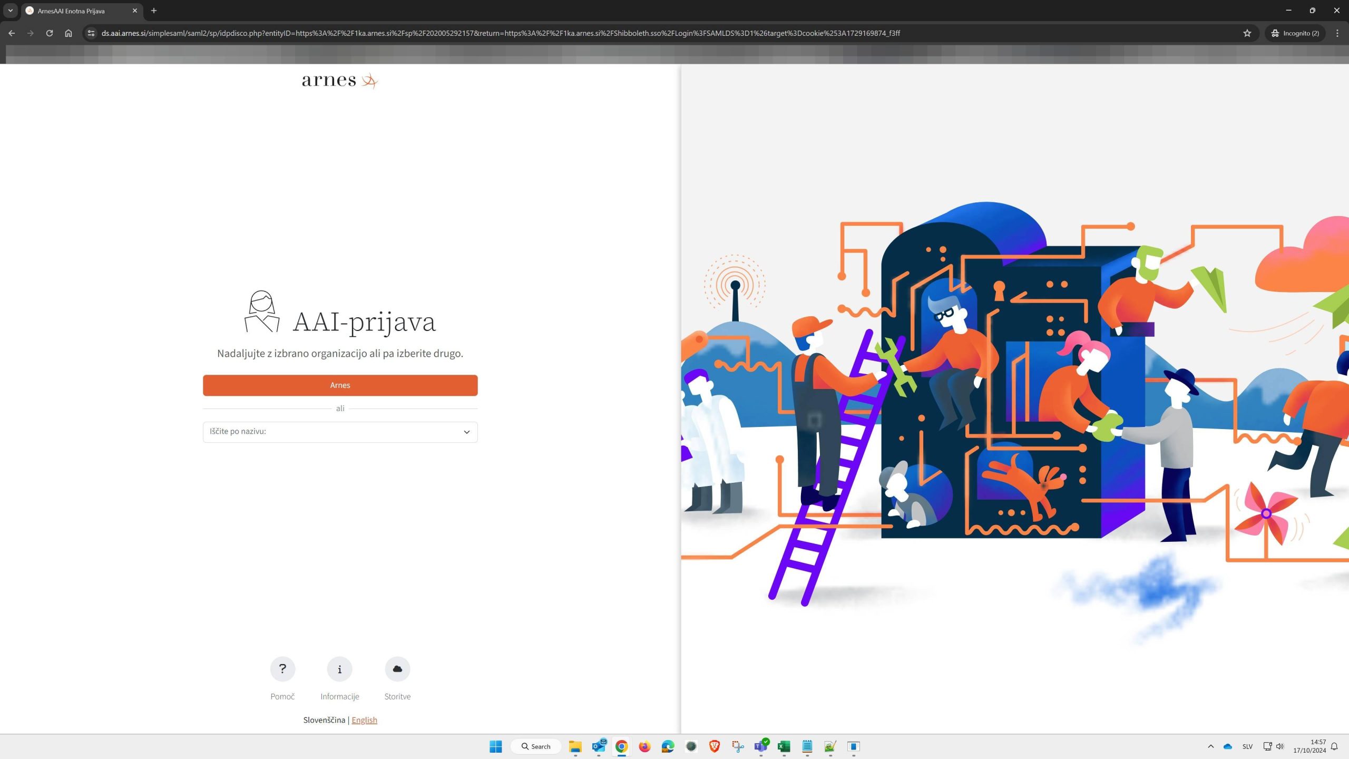Select the Slovenščina language option
This screenshot has height=759, width=1349.
[324, 720]
